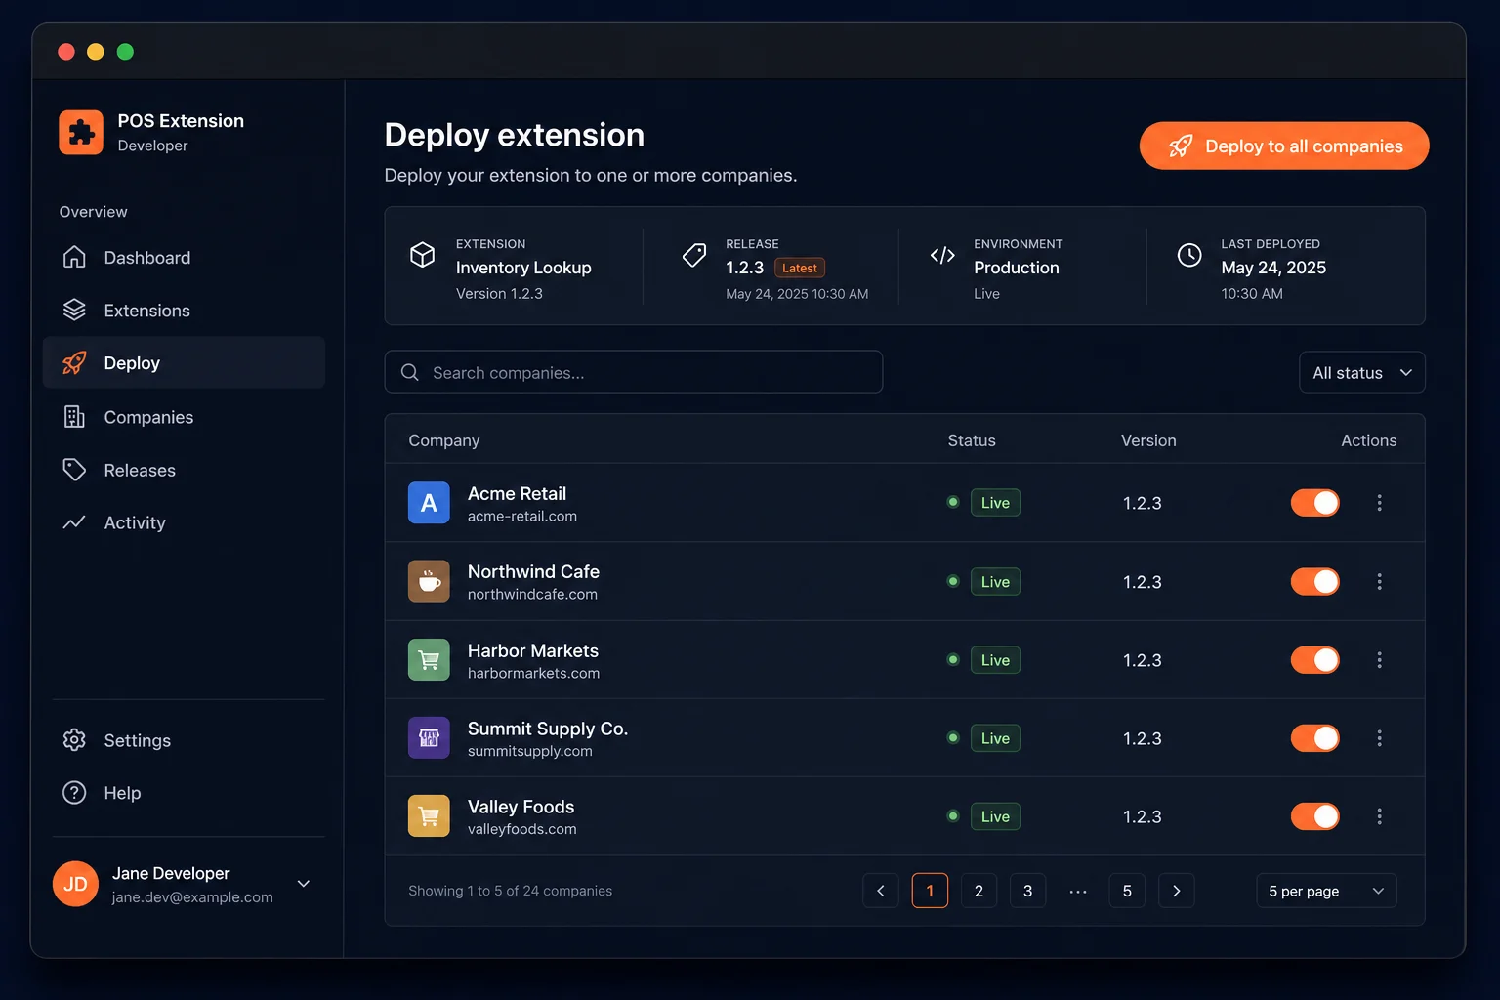The height and width of the screenshot is (1000, 1500).
Task: Click the Extension cube icon in summary card
Action: (x=422, y=255)
